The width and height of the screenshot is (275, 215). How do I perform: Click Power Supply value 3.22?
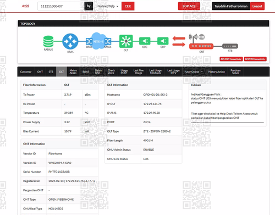click(x=67, y=122)
